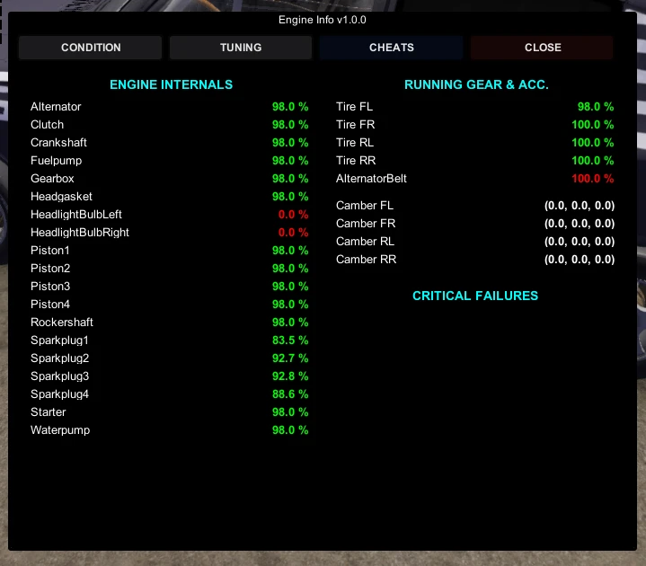Select the Tire FL label

tap(354, 107)
